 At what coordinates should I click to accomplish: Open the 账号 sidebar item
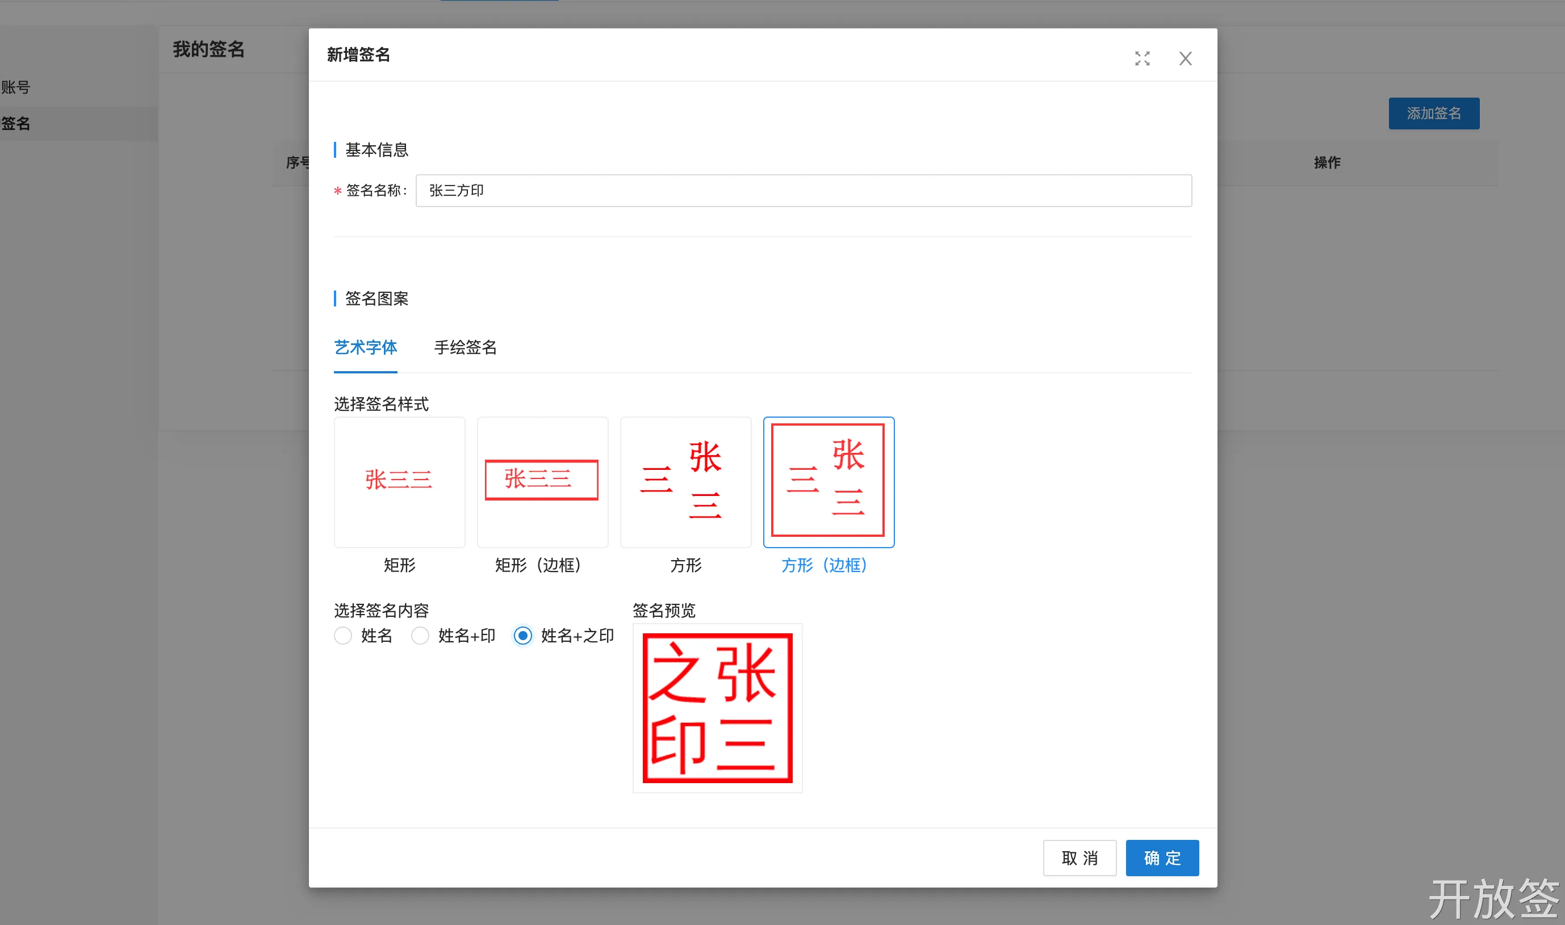(15, 87)
